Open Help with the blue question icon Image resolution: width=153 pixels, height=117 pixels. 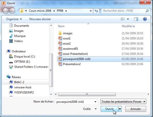pyautogui.click(x=145, y=19)
